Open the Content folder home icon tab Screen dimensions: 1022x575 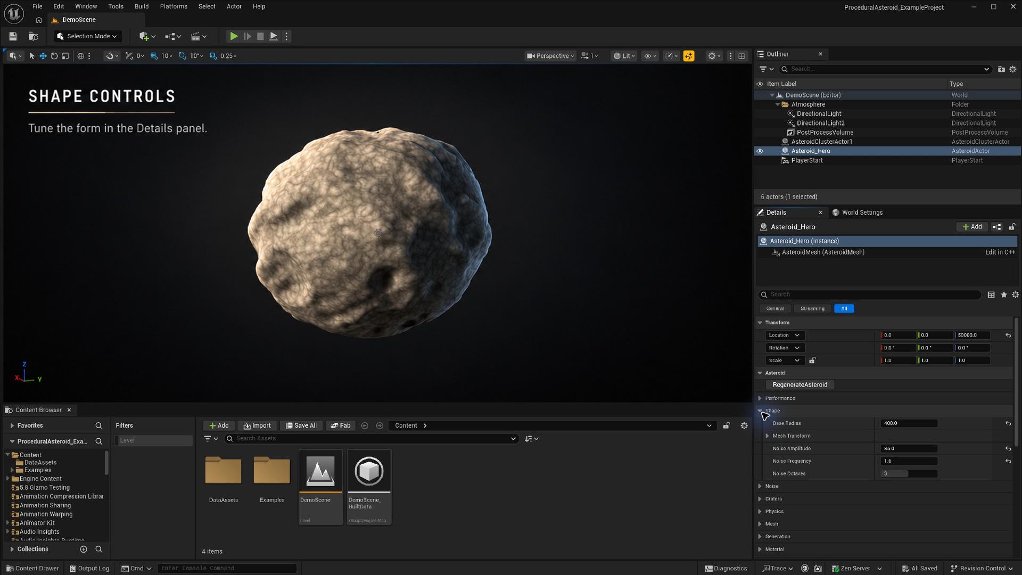tap(38, 20)
